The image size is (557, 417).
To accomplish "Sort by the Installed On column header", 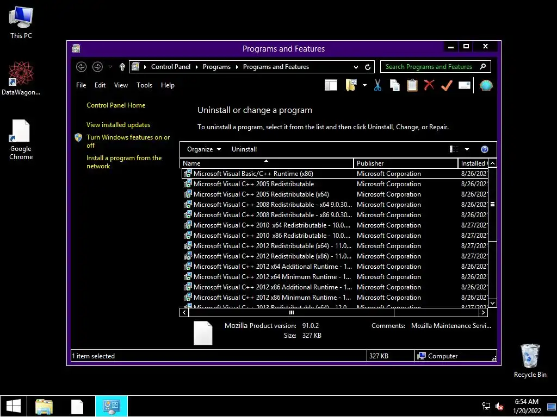I will 473,163.
